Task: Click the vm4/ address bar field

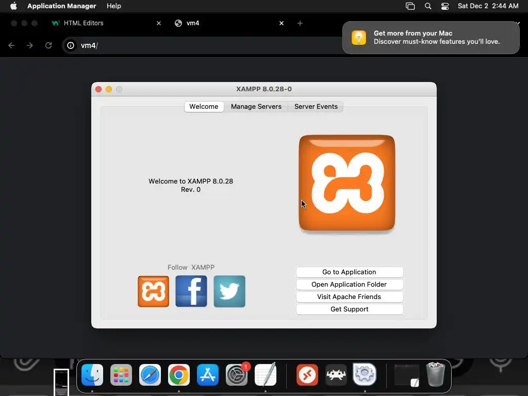Action: [x=202, y=45]
